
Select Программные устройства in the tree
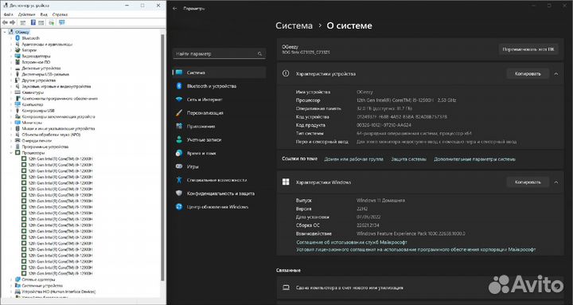tap(45, 147)
